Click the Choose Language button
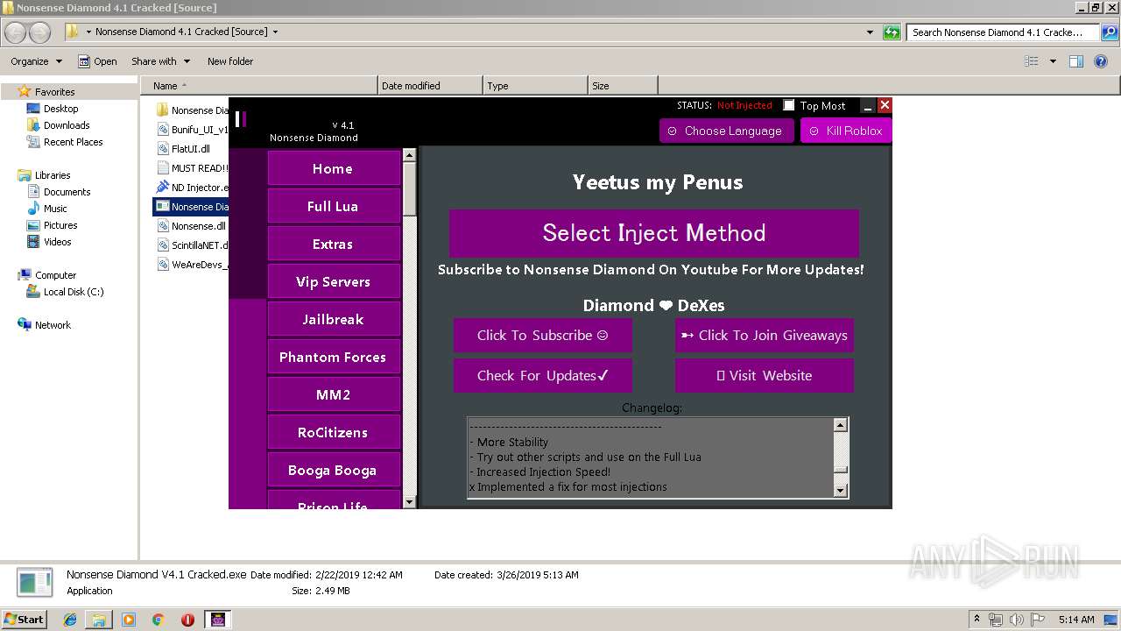Screen dimensions: 1121x631 [726, 131]
